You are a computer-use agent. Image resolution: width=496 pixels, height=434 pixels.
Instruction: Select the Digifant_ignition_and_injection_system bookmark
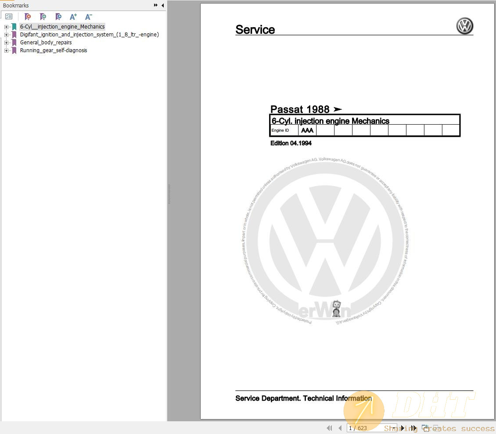click(x=90, y=35)
